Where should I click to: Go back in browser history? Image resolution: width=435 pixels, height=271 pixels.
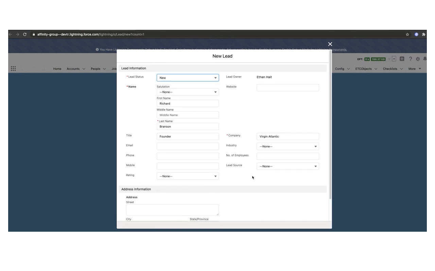[x=11, y=34]
